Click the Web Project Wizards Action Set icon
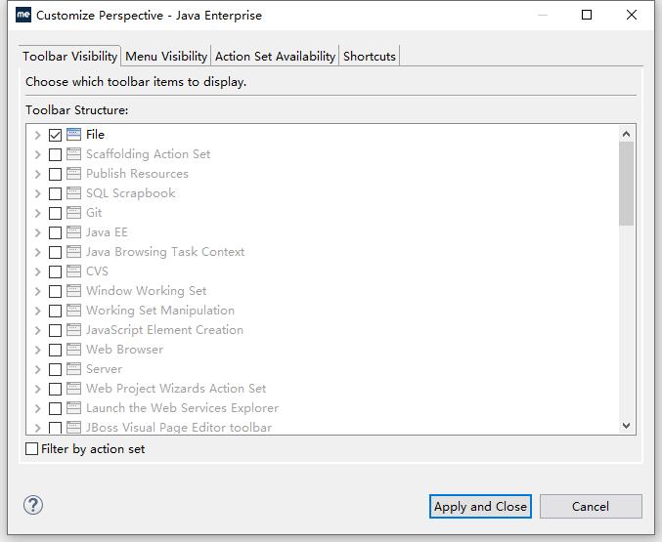Viewport: 662px width, 542px height. pyautogui.click(x=73, y=389)
